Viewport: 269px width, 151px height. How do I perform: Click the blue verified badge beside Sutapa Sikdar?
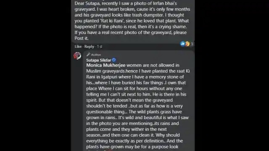[x=114, y=60]
